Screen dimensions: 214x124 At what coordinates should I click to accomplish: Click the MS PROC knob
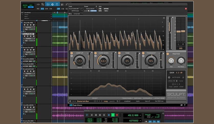tap(181, 61)
